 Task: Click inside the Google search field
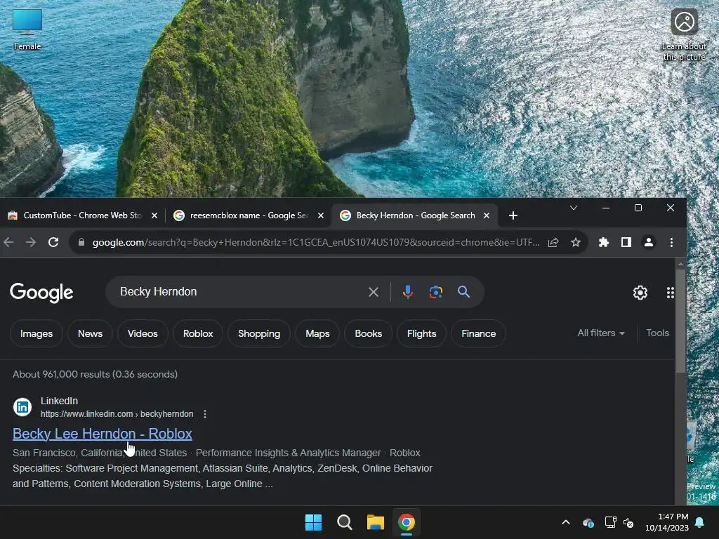coord(239,292)
